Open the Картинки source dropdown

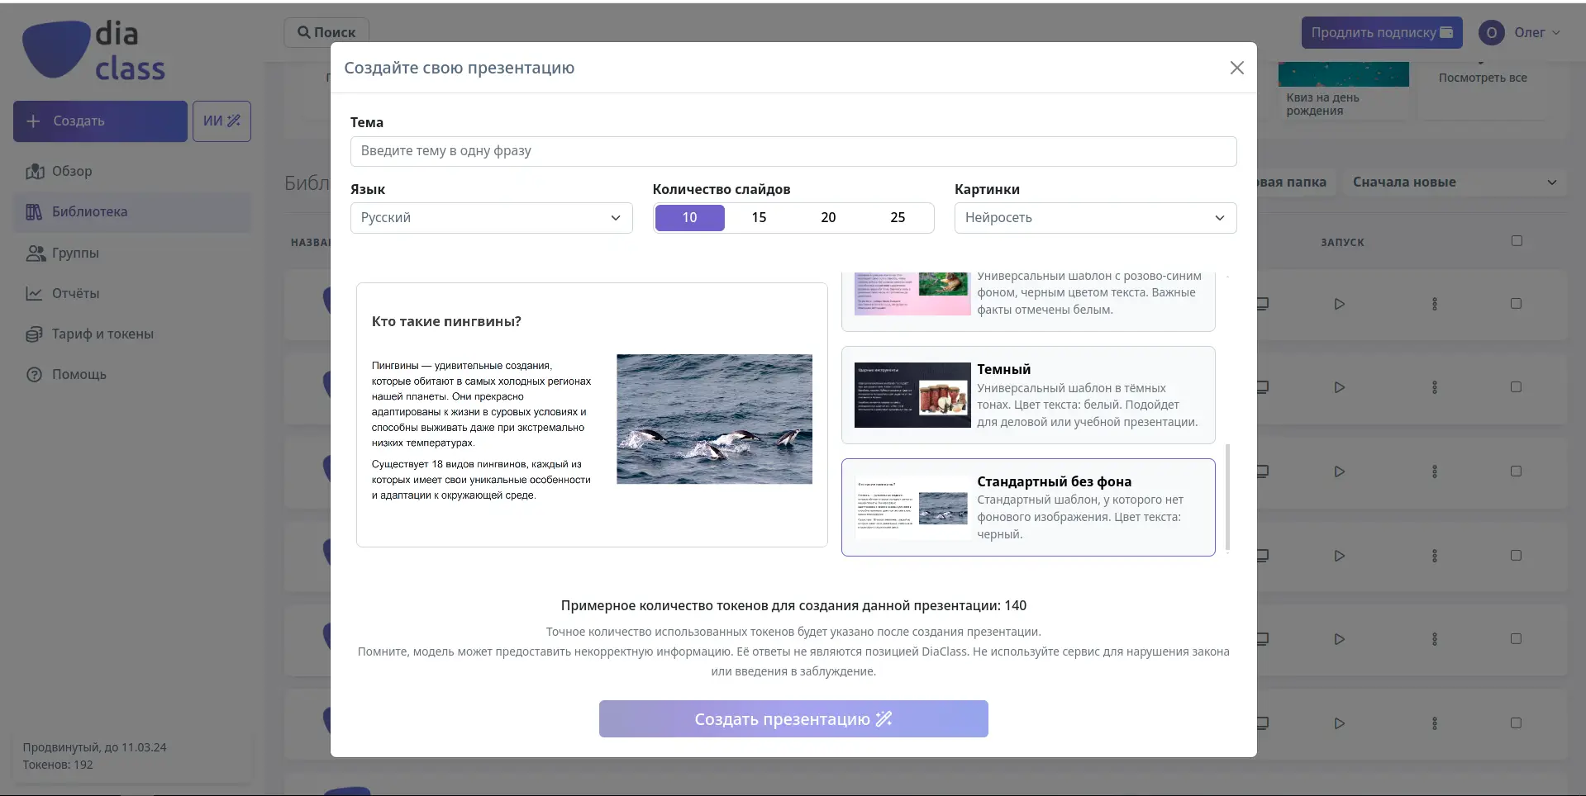tap(1095, 218)
